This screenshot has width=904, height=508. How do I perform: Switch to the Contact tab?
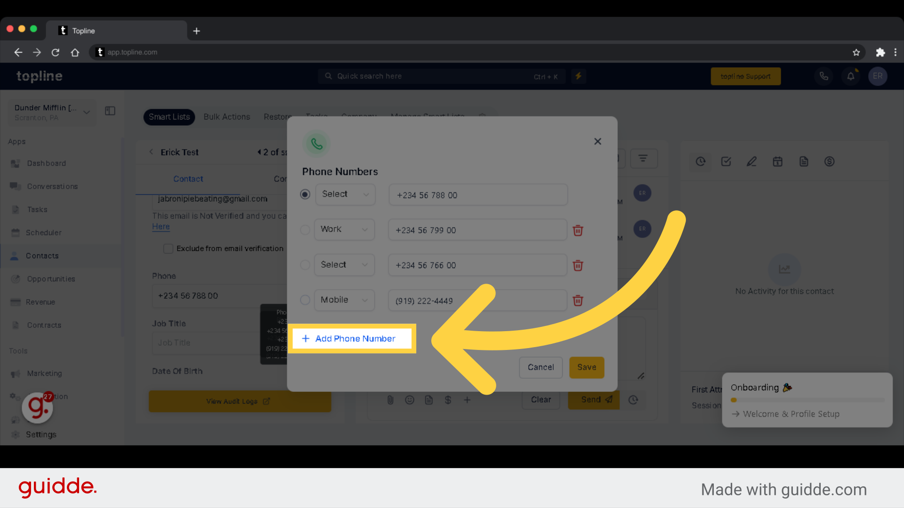click(188, 179)
